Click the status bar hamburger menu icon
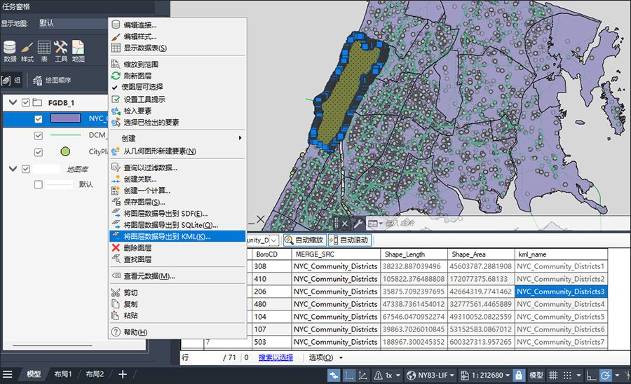 click(8, 374)
